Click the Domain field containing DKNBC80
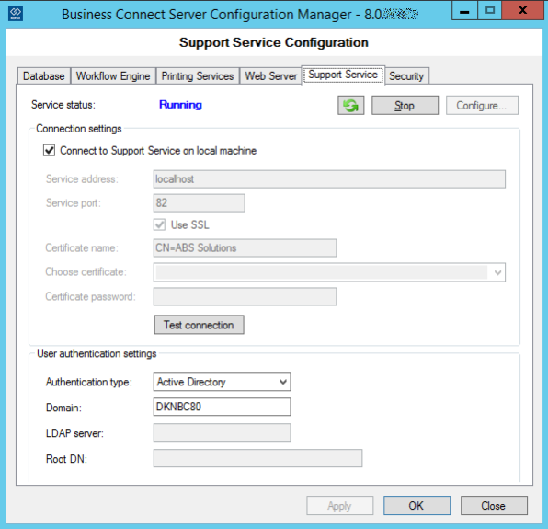The height and width of the screenshot is (529, 548). click(x=222, y=407)
